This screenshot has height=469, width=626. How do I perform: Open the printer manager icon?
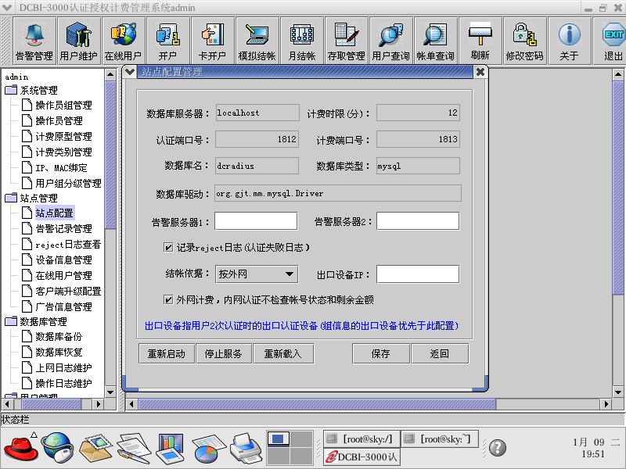pos(246,448)
